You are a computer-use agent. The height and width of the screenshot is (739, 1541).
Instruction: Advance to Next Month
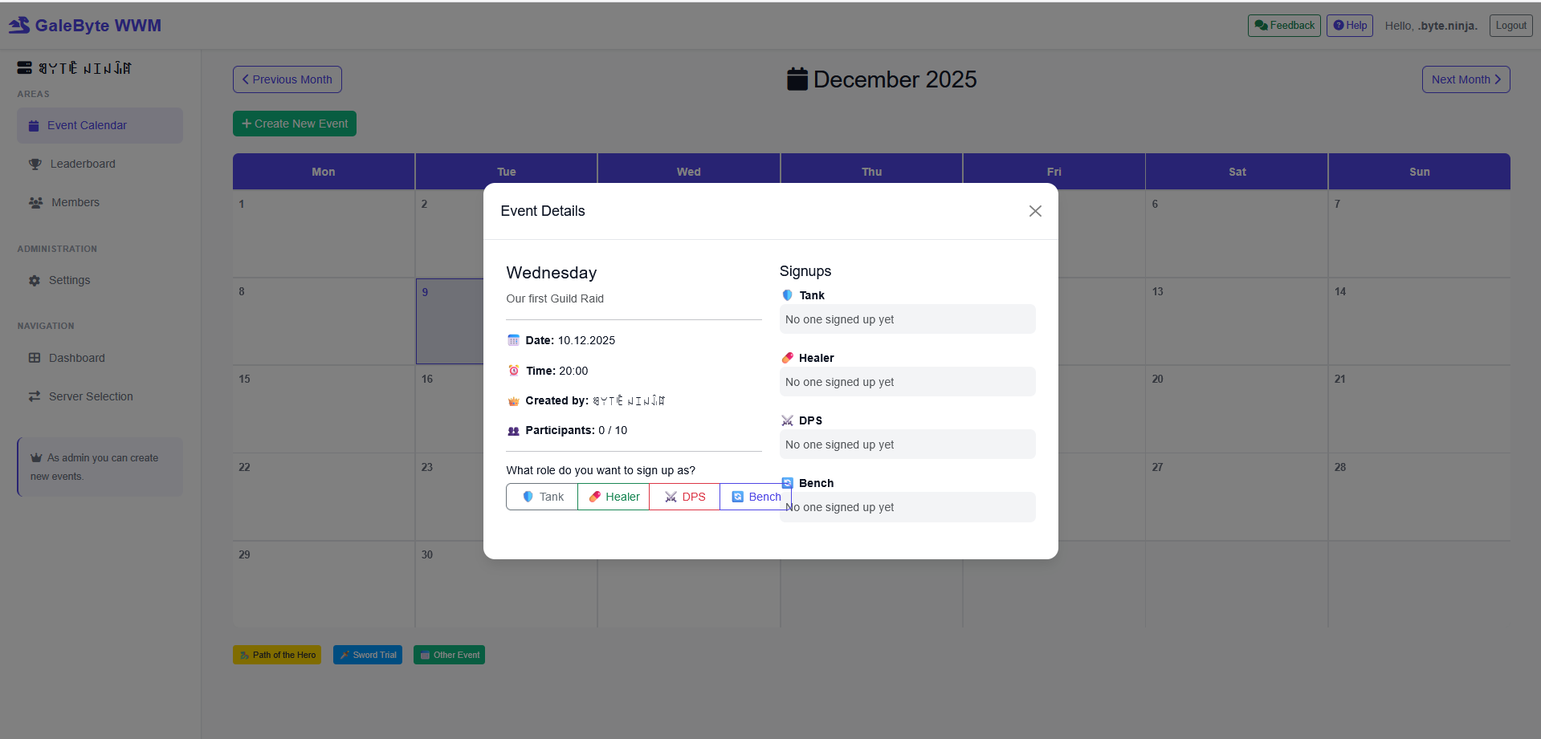point(1466,79)
